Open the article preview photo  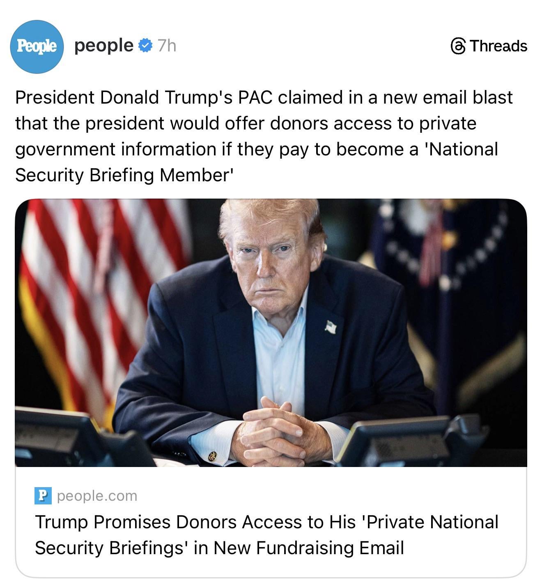click(x=271, y=333)
